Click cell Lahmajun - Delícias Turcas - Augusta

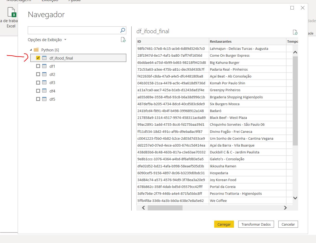(x=247, y=48)
